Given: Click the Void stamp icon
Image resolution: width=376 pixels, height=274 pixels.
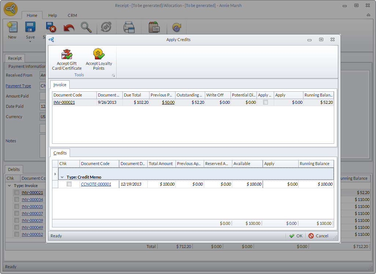Looking at the screenshot, I should 106,28.
